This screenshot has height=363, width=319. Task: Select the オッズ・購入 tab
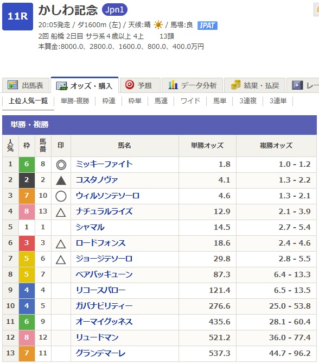pyautogui.click(x=85, y=85)
